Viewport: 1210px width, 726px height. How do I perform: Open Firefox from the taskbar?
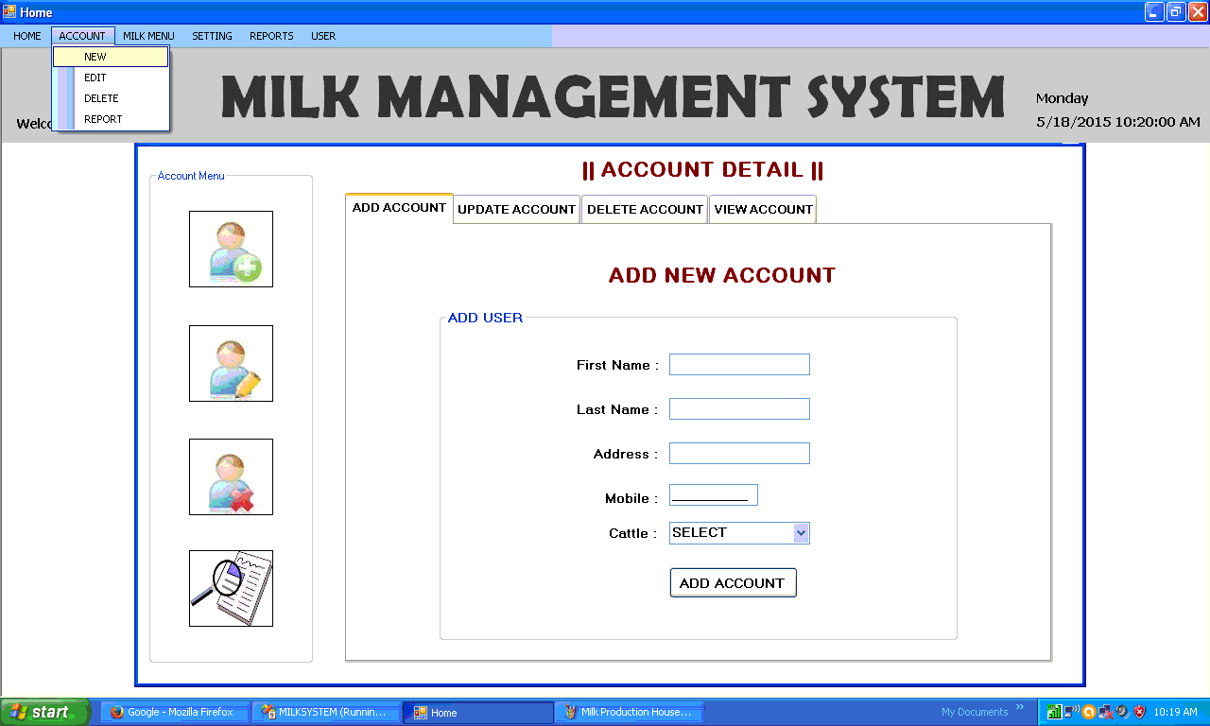172,712
